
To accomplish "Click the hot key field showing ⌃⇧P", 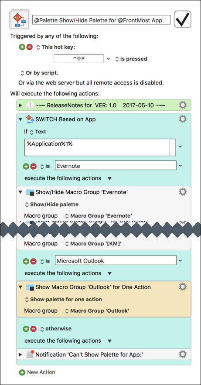I will (78, 59).
